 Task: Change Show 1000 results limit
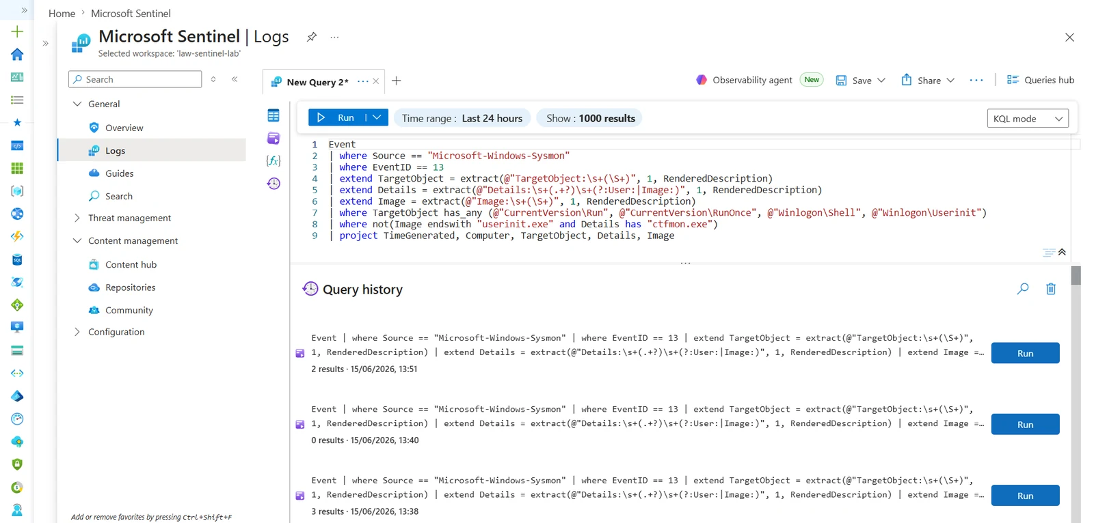coord(590,118)
